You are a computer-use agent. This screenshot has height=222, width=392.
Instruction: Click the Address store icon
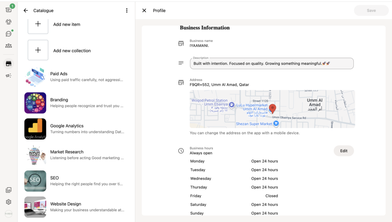[x=181, y=82]
